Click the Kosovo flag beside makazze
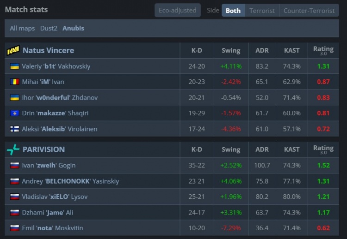This screenshot has width=347, height=239. tap(14, 113)
